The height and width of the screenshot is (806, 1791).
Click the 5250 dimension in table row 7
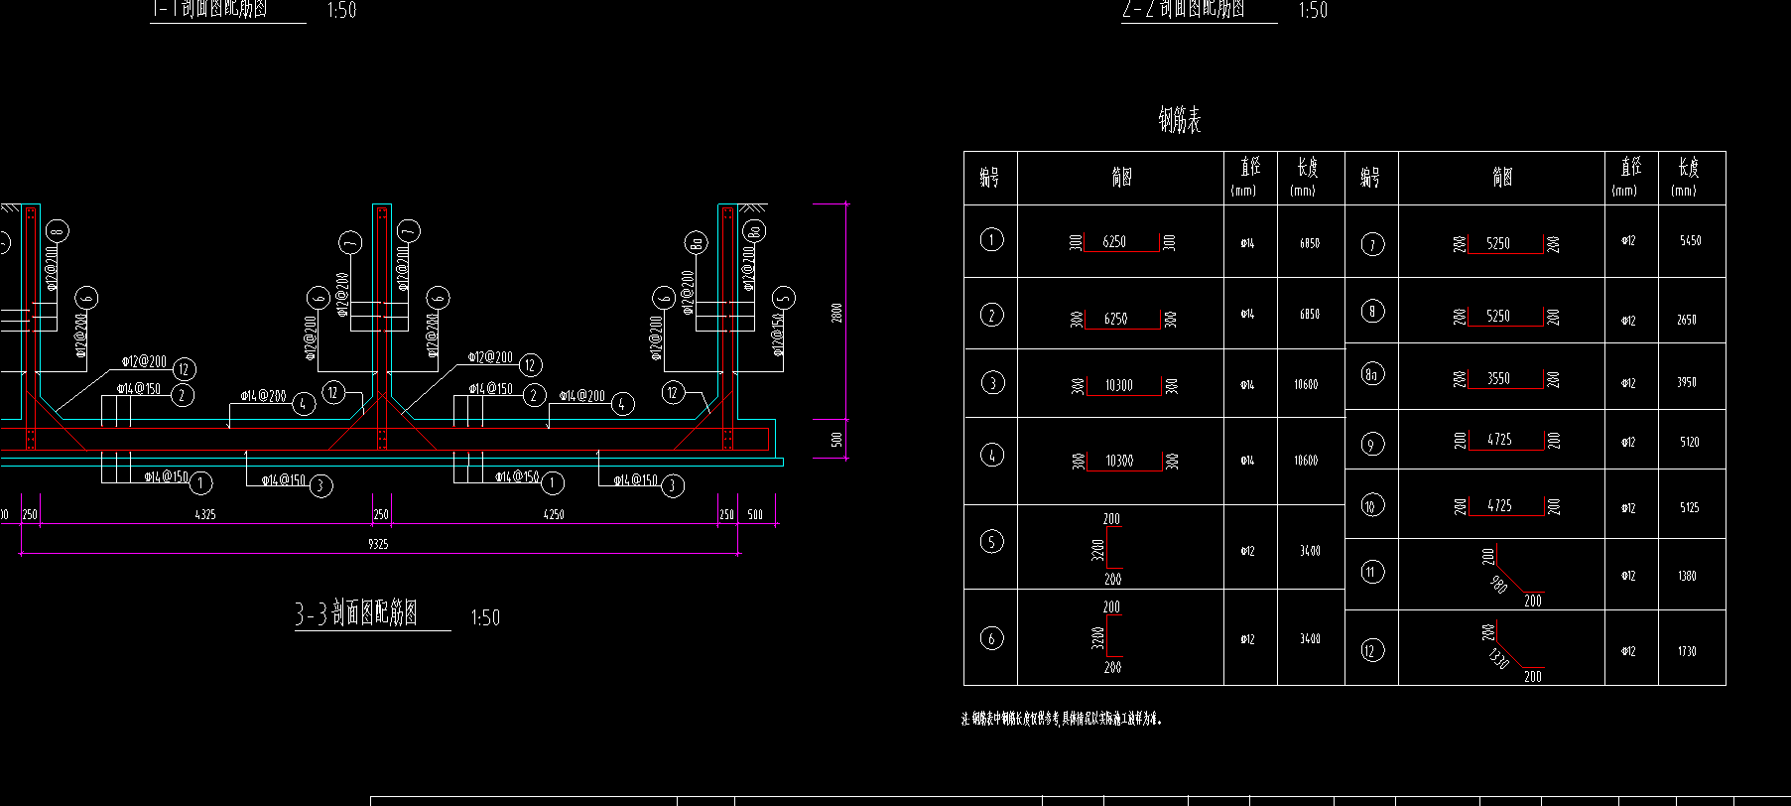[1498, 243]
